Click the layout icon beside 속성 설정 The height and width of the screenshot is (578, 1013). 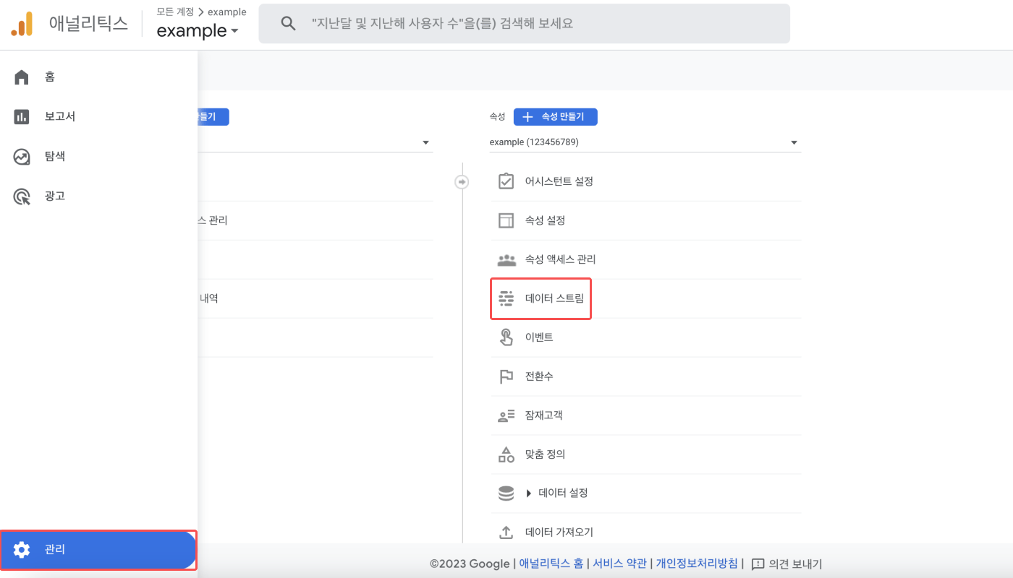[x=506, y=220]
